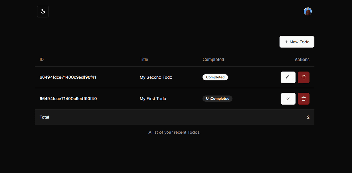The height and width of the screenshot is (173, 352).
Task: Select the My Second Todo title
Action: point(156,77)
